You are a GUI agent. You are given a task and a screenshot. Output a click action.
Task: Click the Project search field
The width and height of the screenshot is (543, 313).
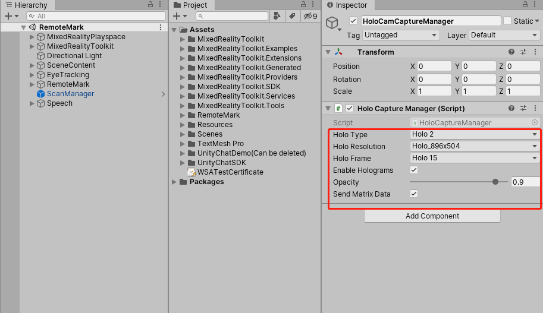pos(232,16)
